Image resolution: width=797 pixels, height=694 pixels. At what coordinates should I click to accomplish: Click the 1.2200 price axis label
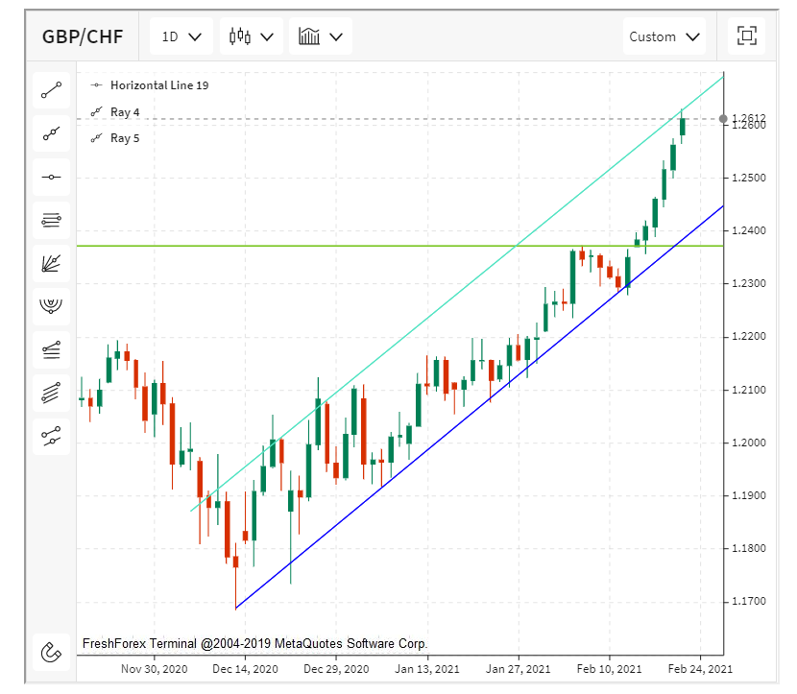click(749, 336)
